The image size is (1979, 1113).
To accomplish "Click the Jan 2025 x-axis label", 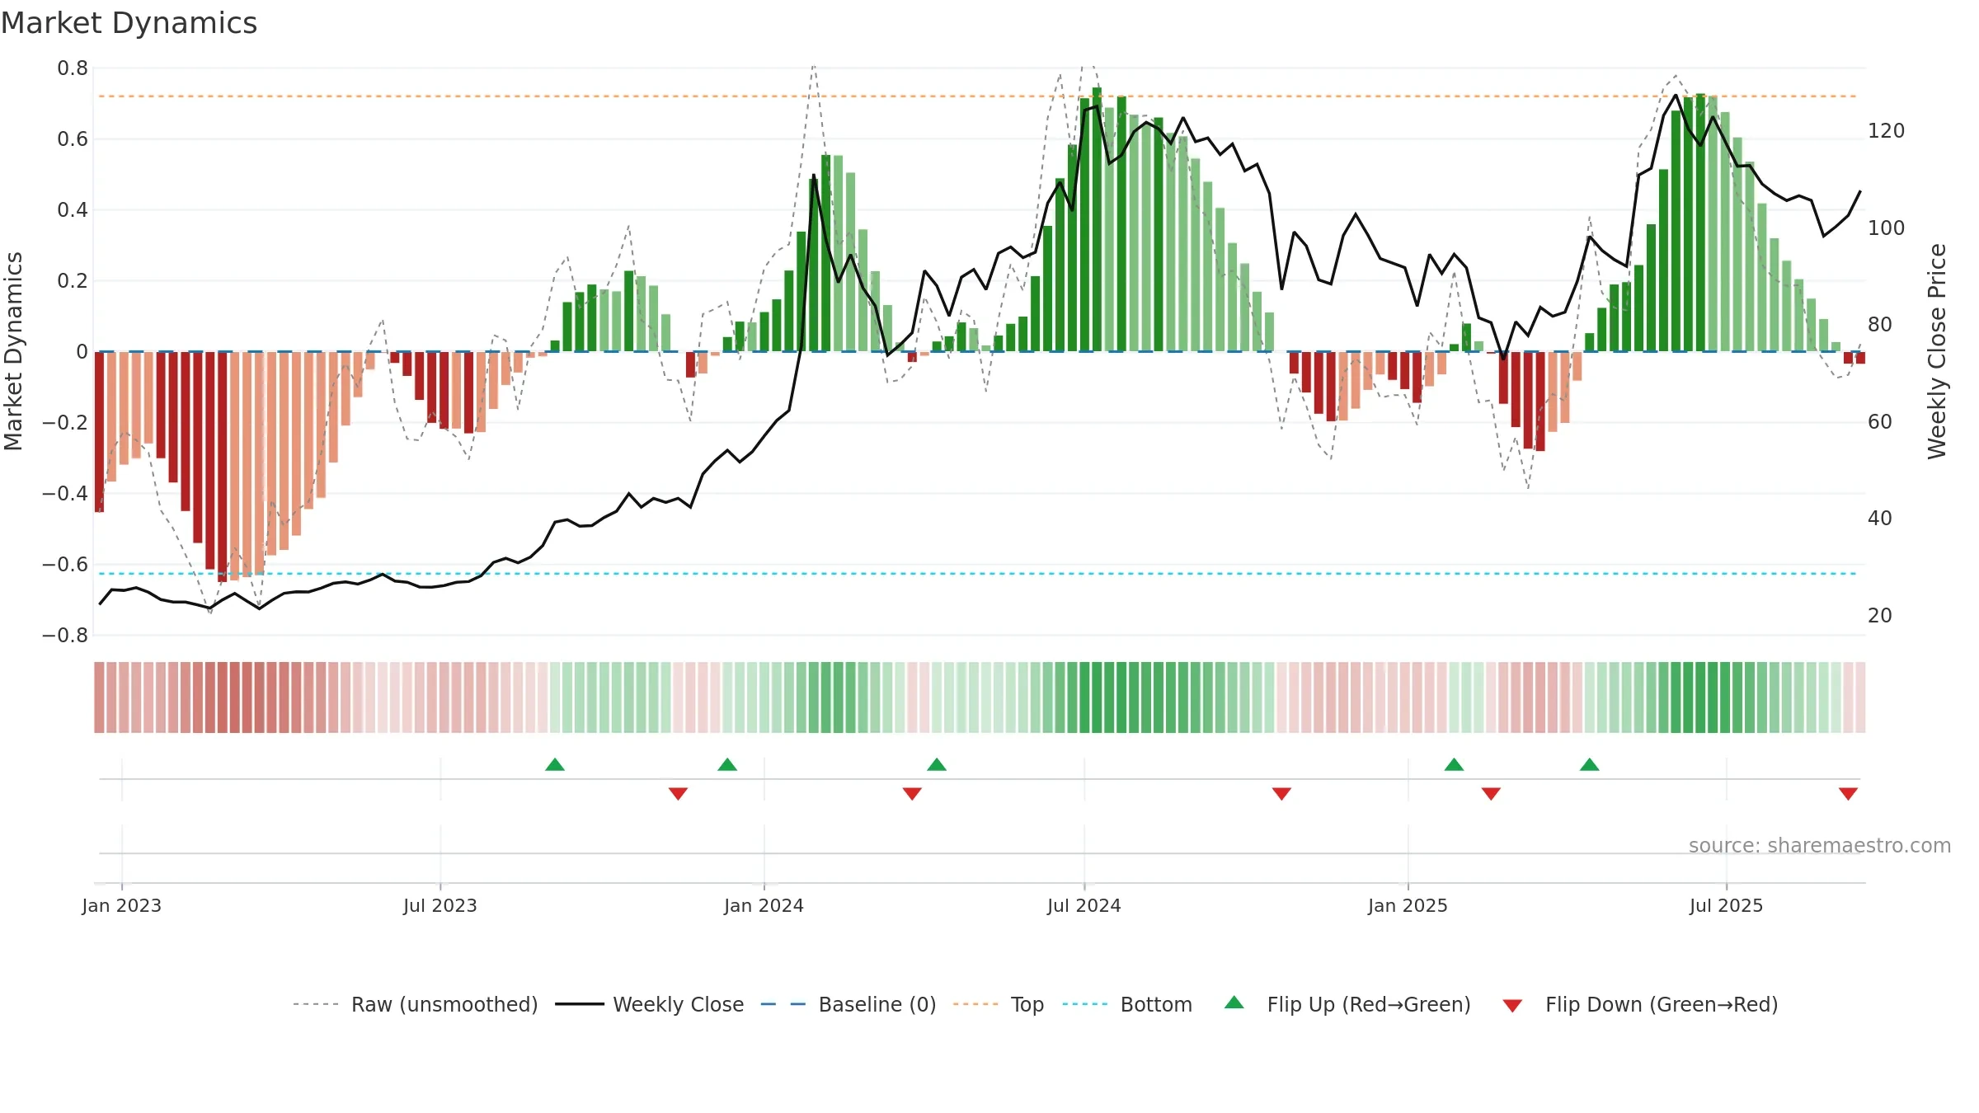I will click(1408, 906).
